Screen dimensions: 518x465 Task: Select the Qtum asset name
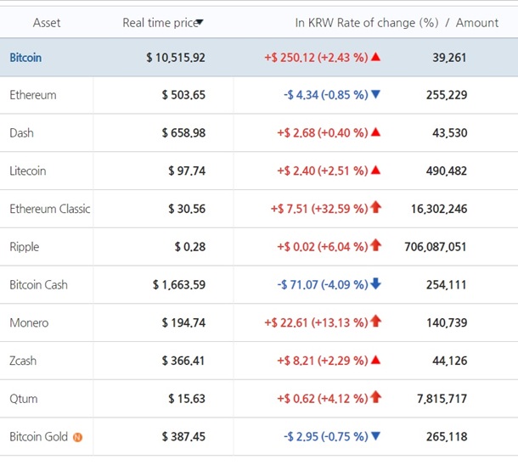[24, 399]
